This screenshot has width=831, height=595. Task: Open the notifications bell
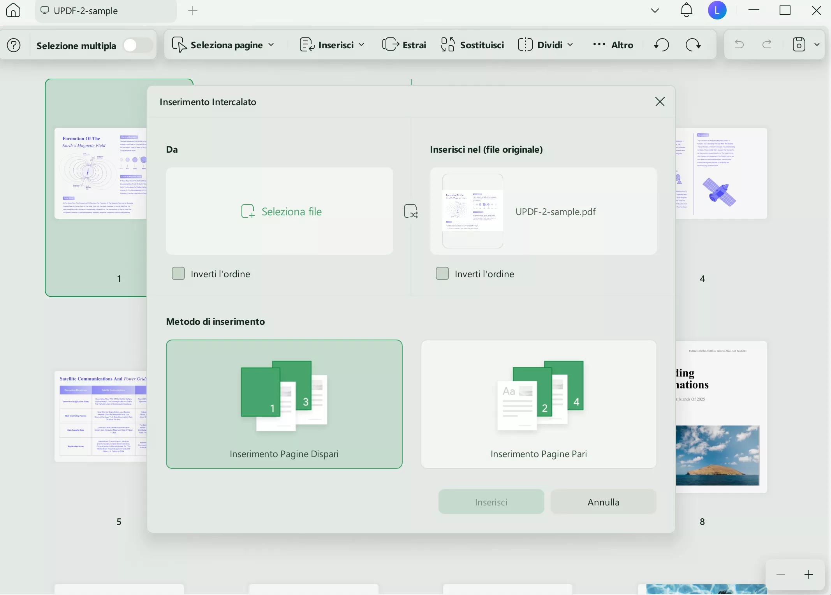[686, 11]
